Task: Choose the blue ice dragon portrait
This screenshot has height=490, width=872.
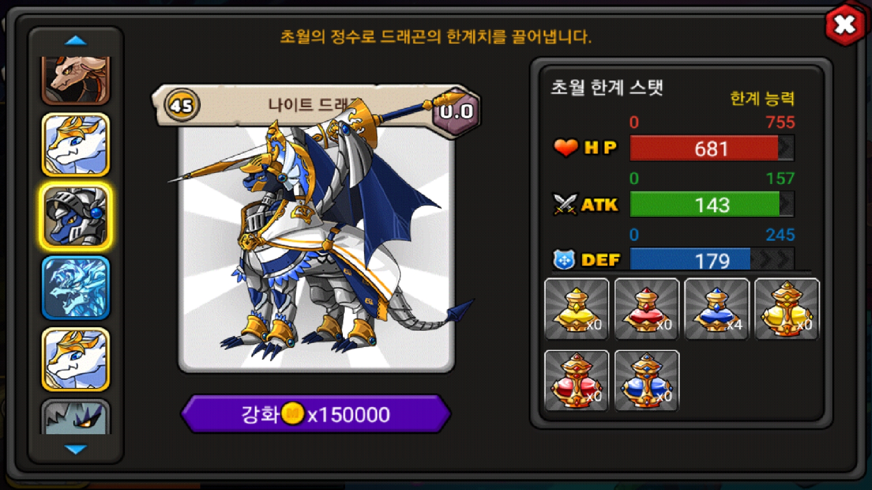Action: pos(76,288)
